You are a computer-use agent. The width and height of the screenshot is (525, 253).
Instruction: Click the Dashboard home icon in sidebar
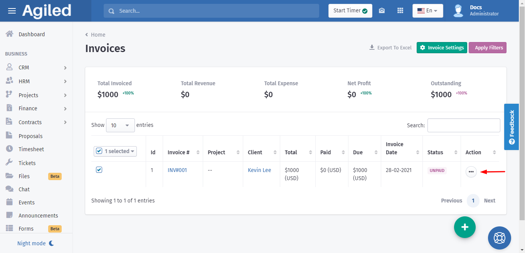click(x=10, y=34)
